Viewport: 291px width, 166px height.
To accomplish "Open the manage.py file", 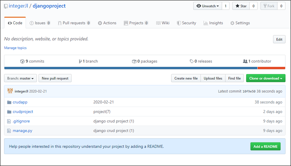I will (x=22, y=131).
